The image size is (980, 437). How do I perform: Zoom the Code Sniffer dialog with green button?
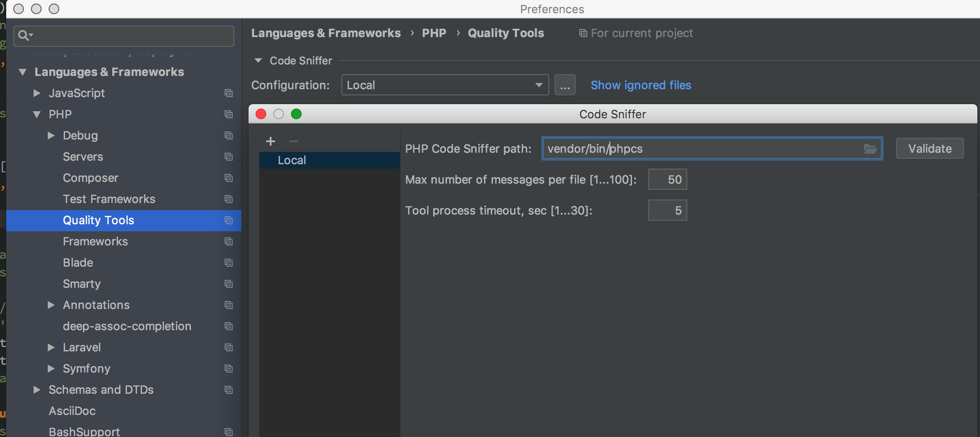click(x=296, y=114)
